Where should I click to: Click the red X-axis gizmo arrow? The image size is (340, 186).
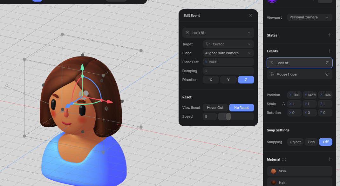[x=110, y=102]
